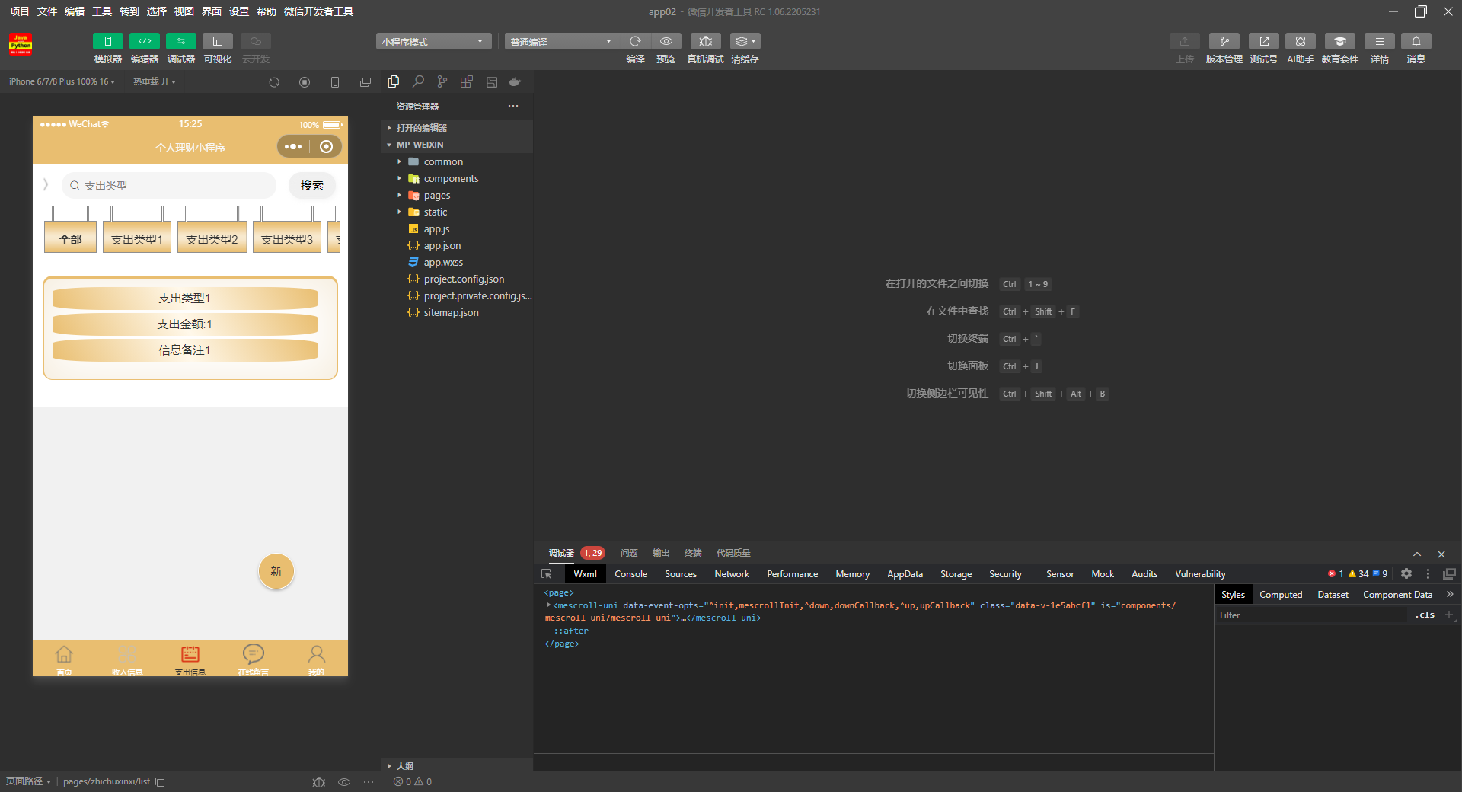
Task: Open the compile mode dropdown
Action: [x=562, y=41]
